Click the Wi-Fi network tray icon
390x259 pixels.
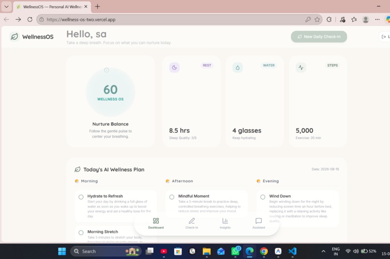[348, 251]
